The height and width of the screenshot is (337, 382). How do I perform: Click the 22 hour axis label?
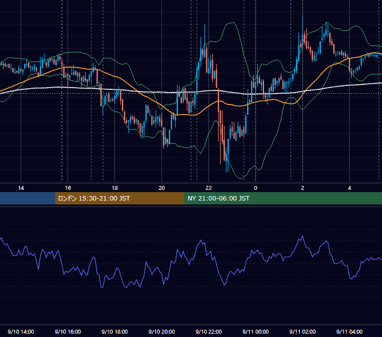point(208,188)
